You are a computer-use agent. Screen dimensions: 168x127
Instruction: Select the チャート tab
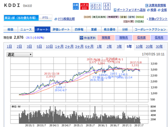point(42,29)
